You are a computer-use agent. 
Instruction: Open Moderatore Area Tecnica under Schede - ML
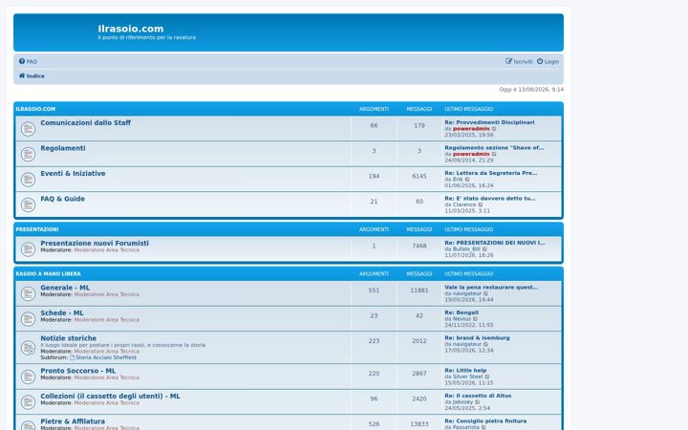[107, 320]
